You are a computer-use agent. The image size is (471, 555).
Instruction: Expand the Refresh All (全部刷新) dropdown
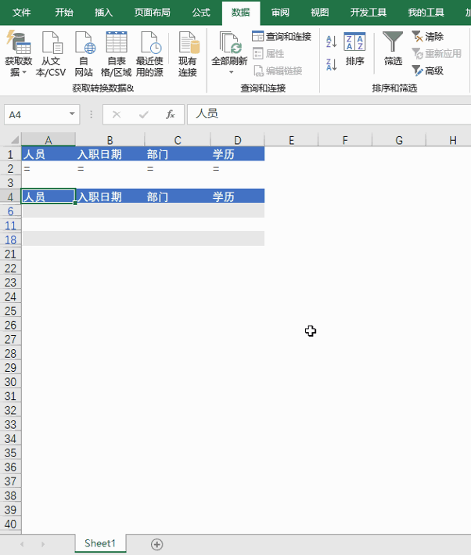point(231,72)
